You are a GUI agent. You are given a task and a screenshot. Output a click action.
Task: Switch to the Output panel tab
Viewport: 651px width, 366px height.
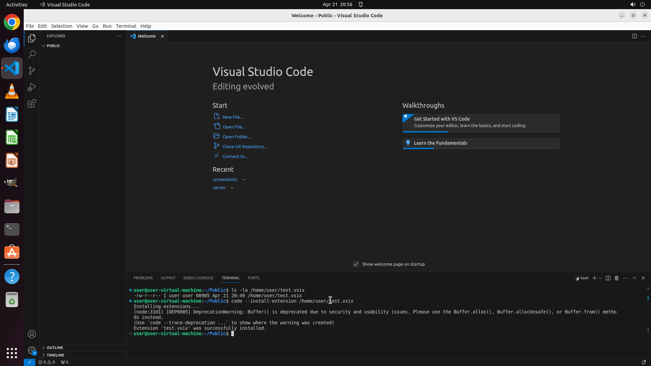tap(168, 278)
